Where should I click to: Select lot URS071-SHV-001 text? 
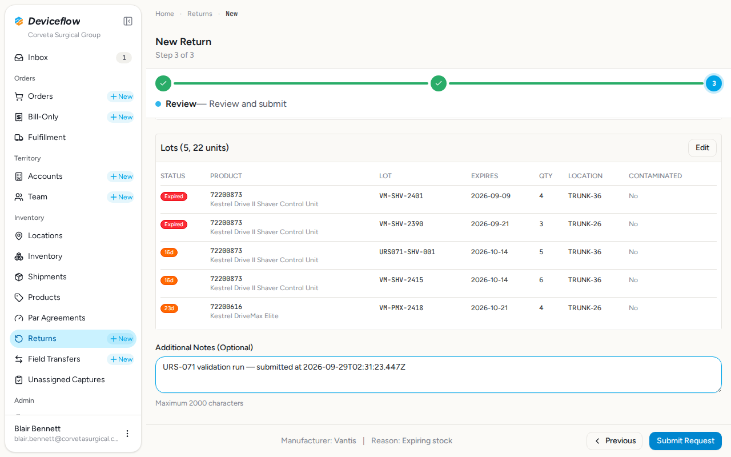point(407,252)
